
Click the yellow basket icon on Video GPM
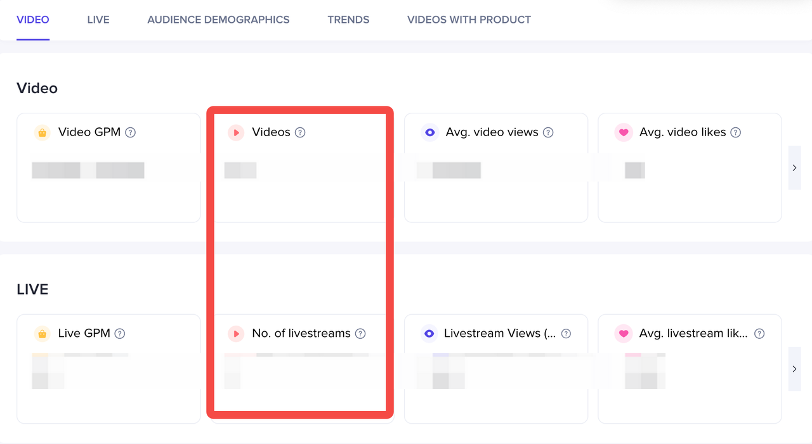[x=42, y=132]
